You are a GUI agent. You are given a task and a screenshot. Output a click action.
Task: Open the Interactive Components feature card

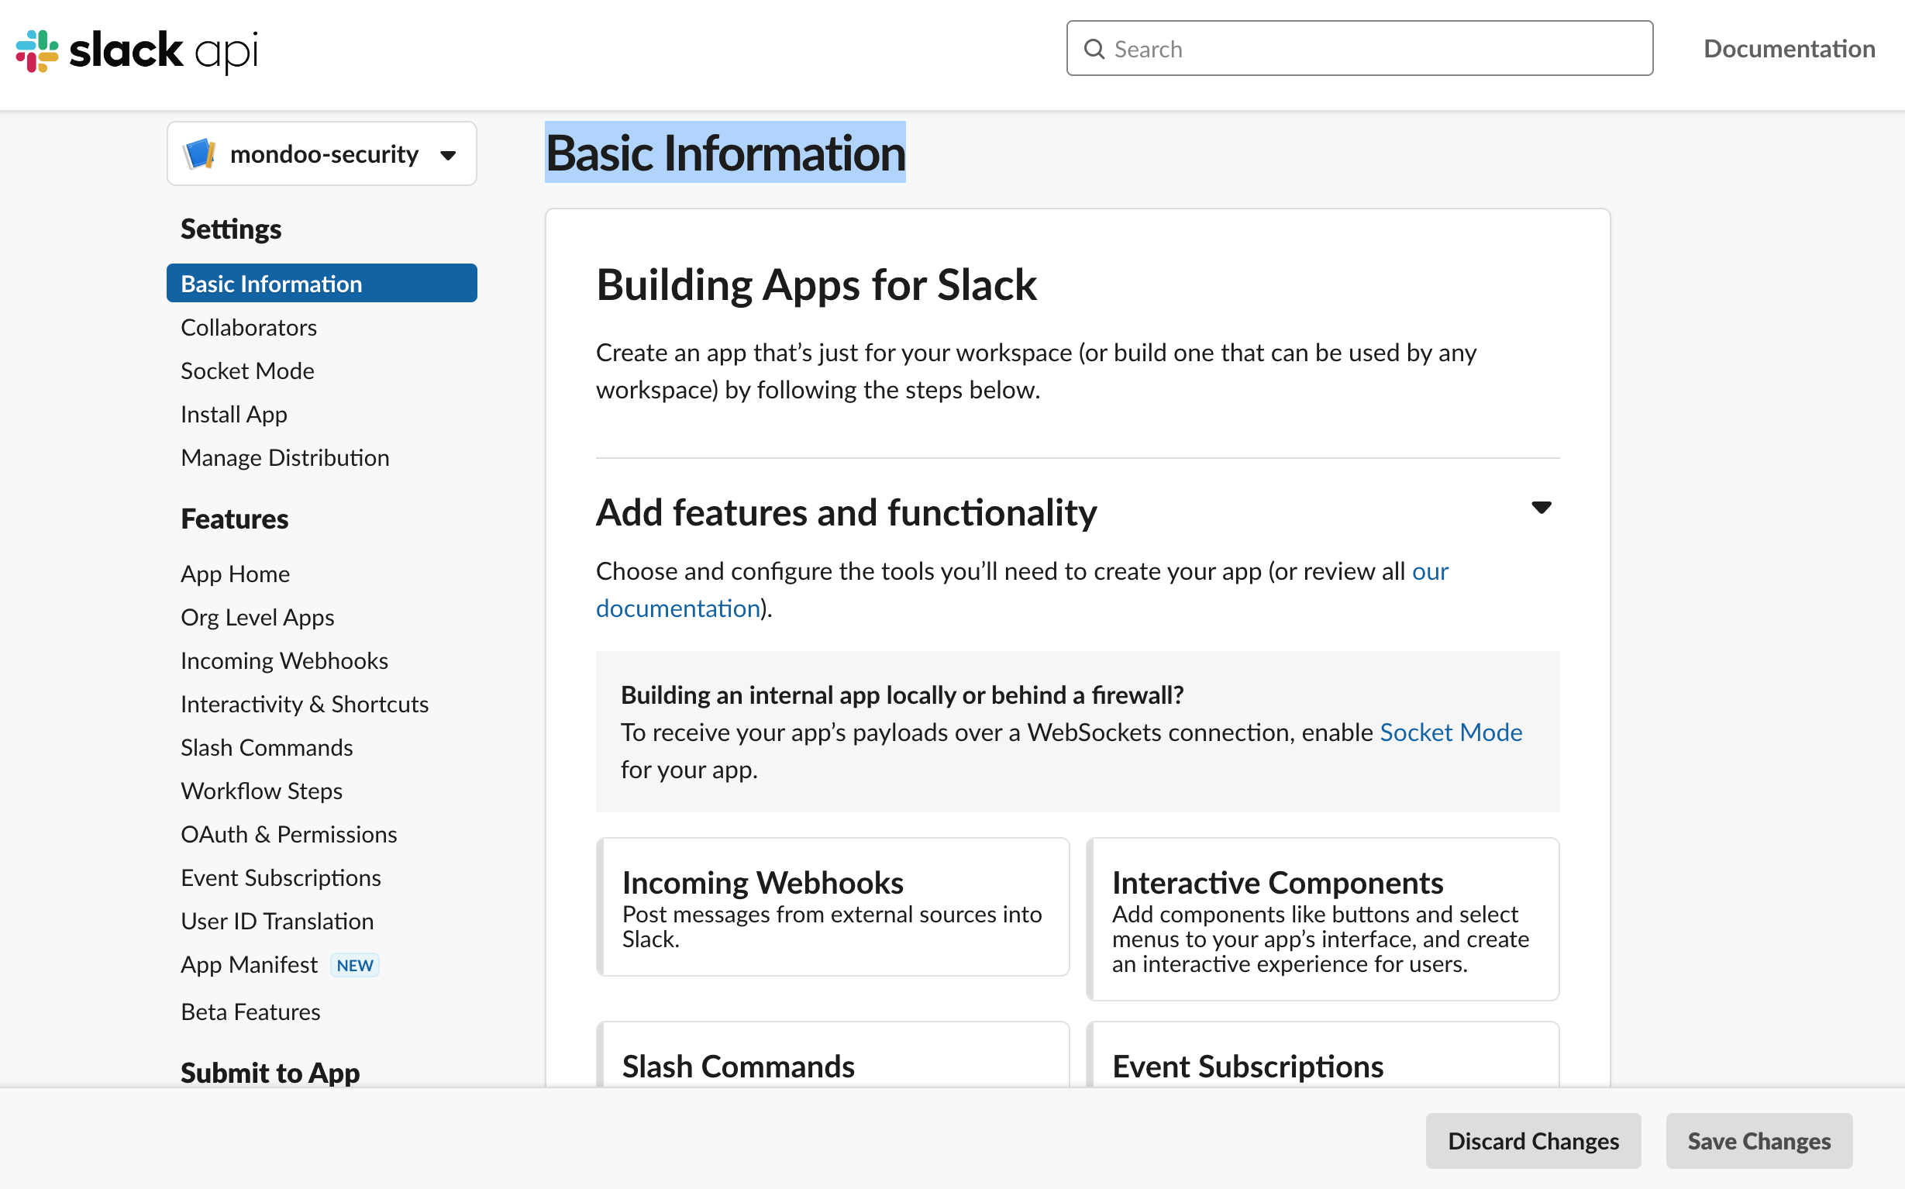click(x=1323, y=918)
